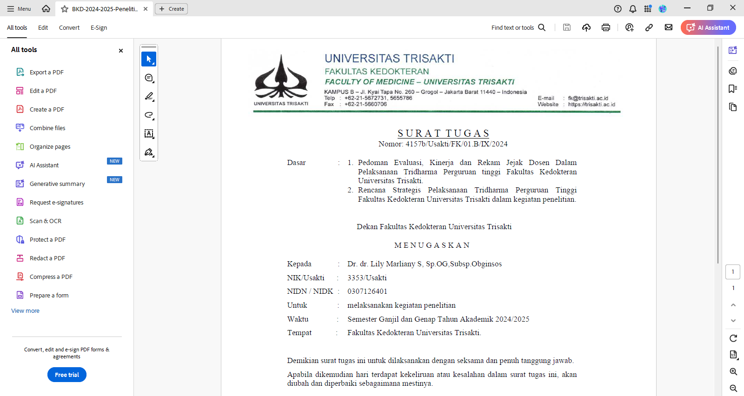The height and width of the screenshot is (396, 744).
Task: Choose the add text box tool
Action: (149, 134)
